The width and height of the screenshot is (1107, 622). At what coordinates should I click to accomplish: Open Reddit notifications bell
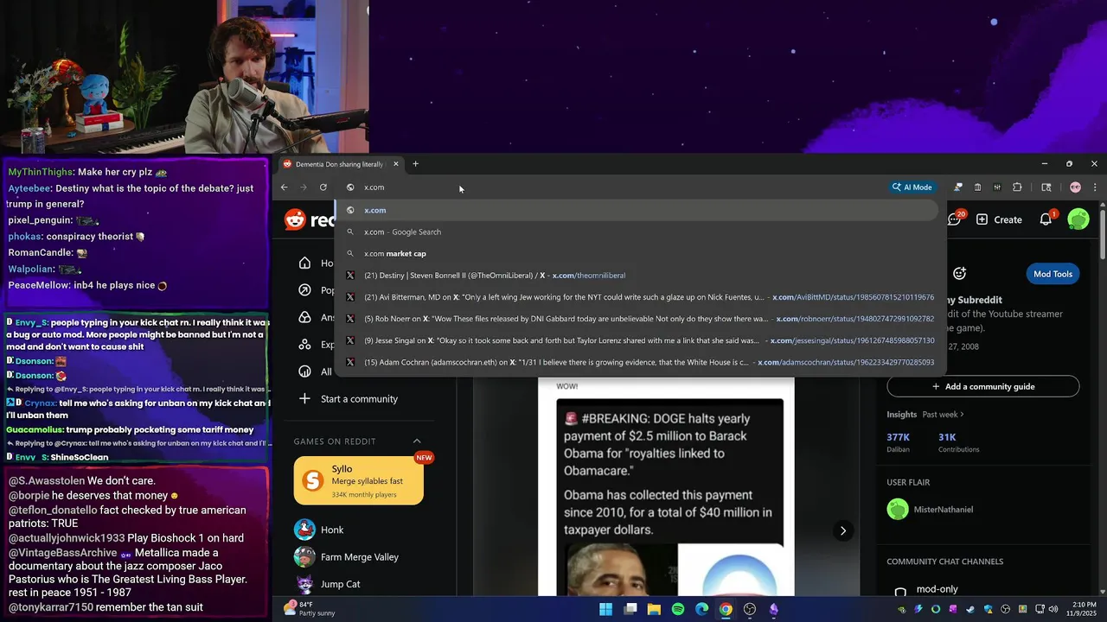[1046, 219]
